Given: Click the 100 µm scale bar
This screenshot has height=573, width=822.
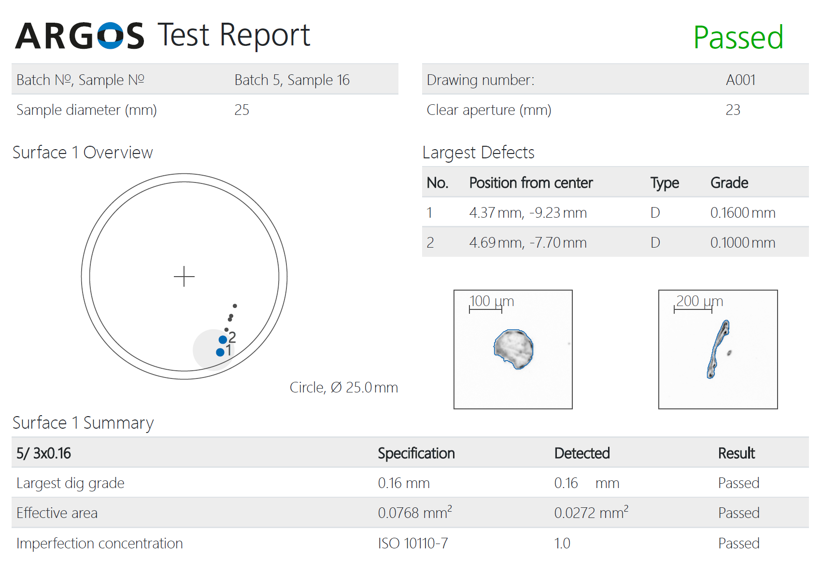Looking at the screenshot, I should (x=485, y=309).
